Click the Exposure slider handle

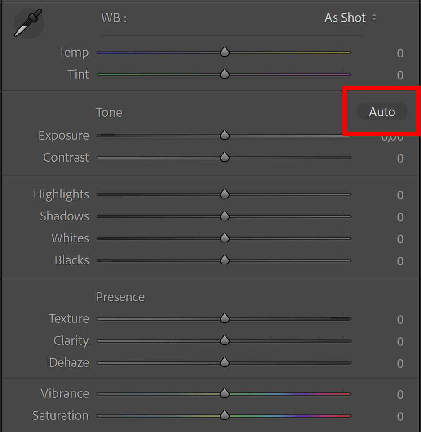[x=225, y=135]
